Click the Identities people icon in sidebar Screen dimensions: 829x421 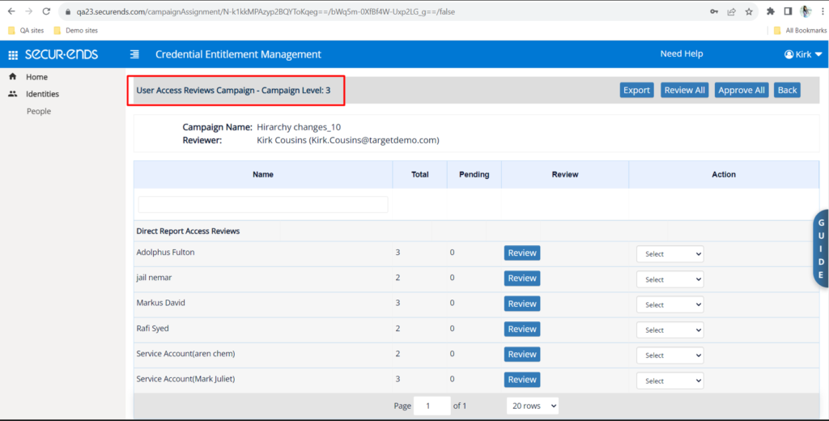[13, 94]
